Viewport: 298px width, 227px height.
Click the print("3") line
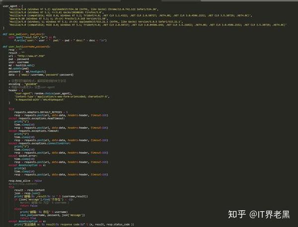21,147
